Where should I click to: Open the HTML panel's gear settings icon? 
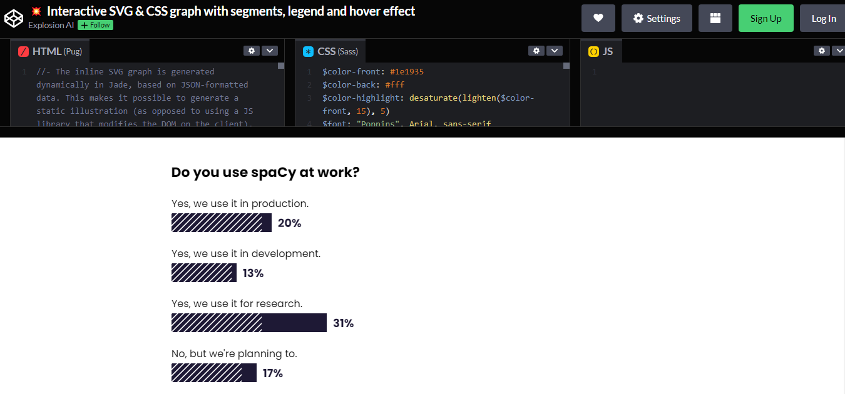(252, 50)
